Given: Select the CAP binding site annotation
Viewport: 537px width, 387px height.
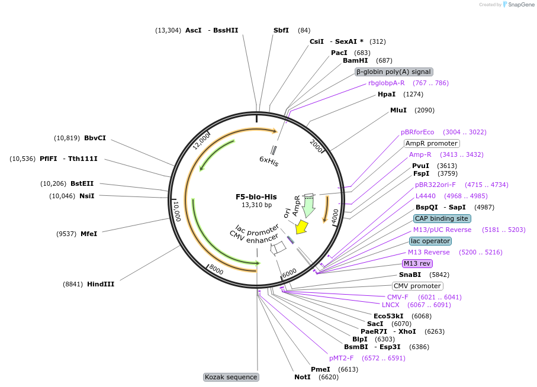Looking at the screenshot, I should tap(441, 218).
